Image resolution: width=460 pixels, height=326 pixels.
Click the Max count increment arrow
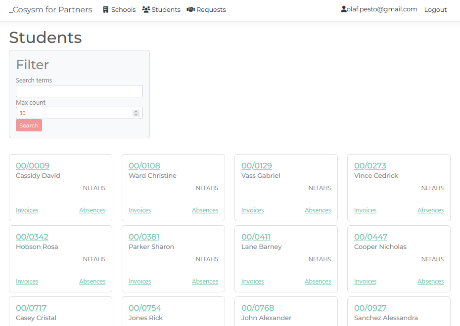coord(136,111)
